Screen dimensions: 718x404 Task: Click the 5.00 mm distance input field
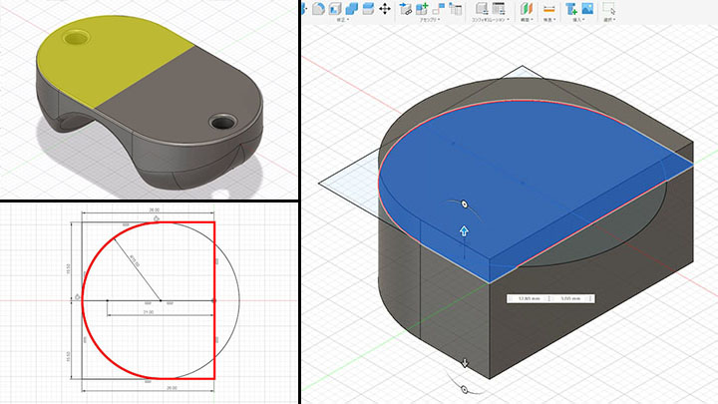tap(572, 297)
